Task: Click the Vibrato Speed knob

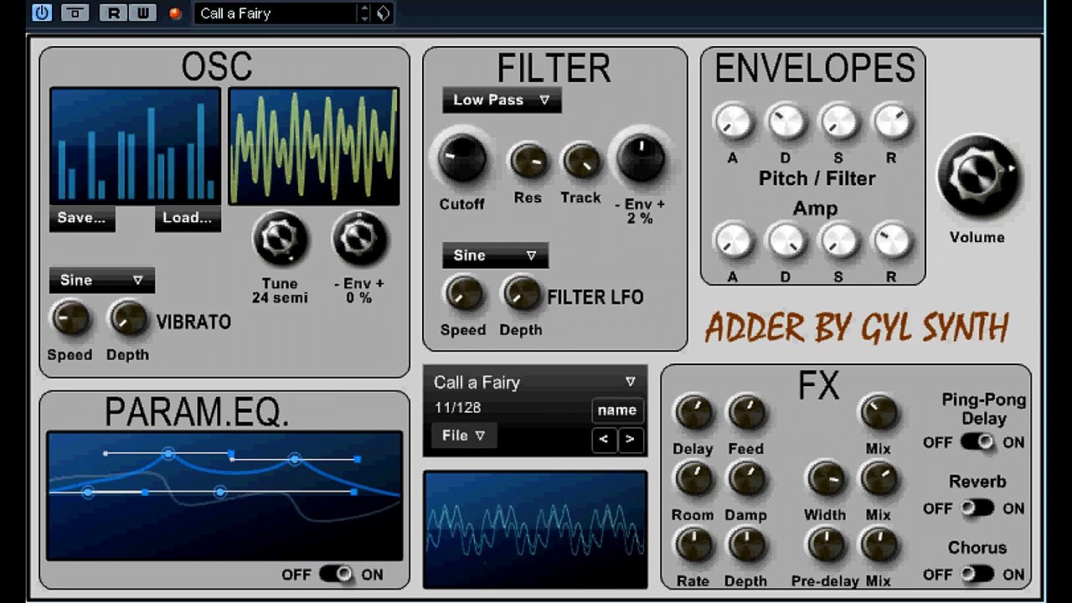Action: (x=70, y=319)
